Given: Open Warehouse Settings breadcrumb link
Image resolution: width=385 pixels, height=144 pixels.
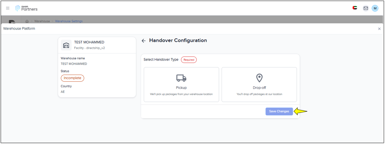Looking at the screenshot, I should tap(69, 21).
